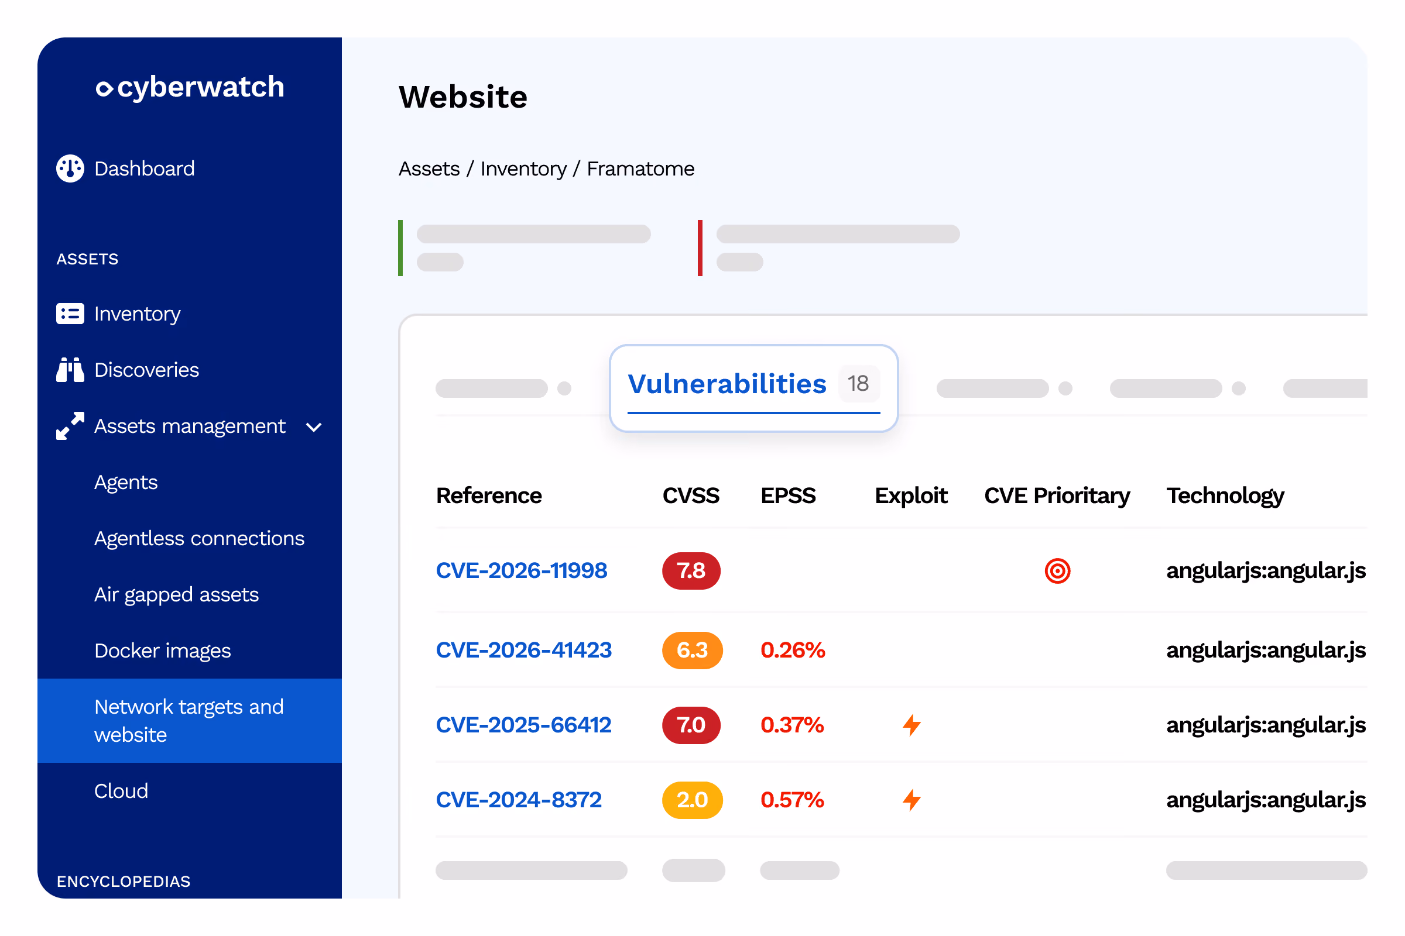Click the 0.37% EPSS value
The image size is (1405, 936).
[x=792, y=725]
